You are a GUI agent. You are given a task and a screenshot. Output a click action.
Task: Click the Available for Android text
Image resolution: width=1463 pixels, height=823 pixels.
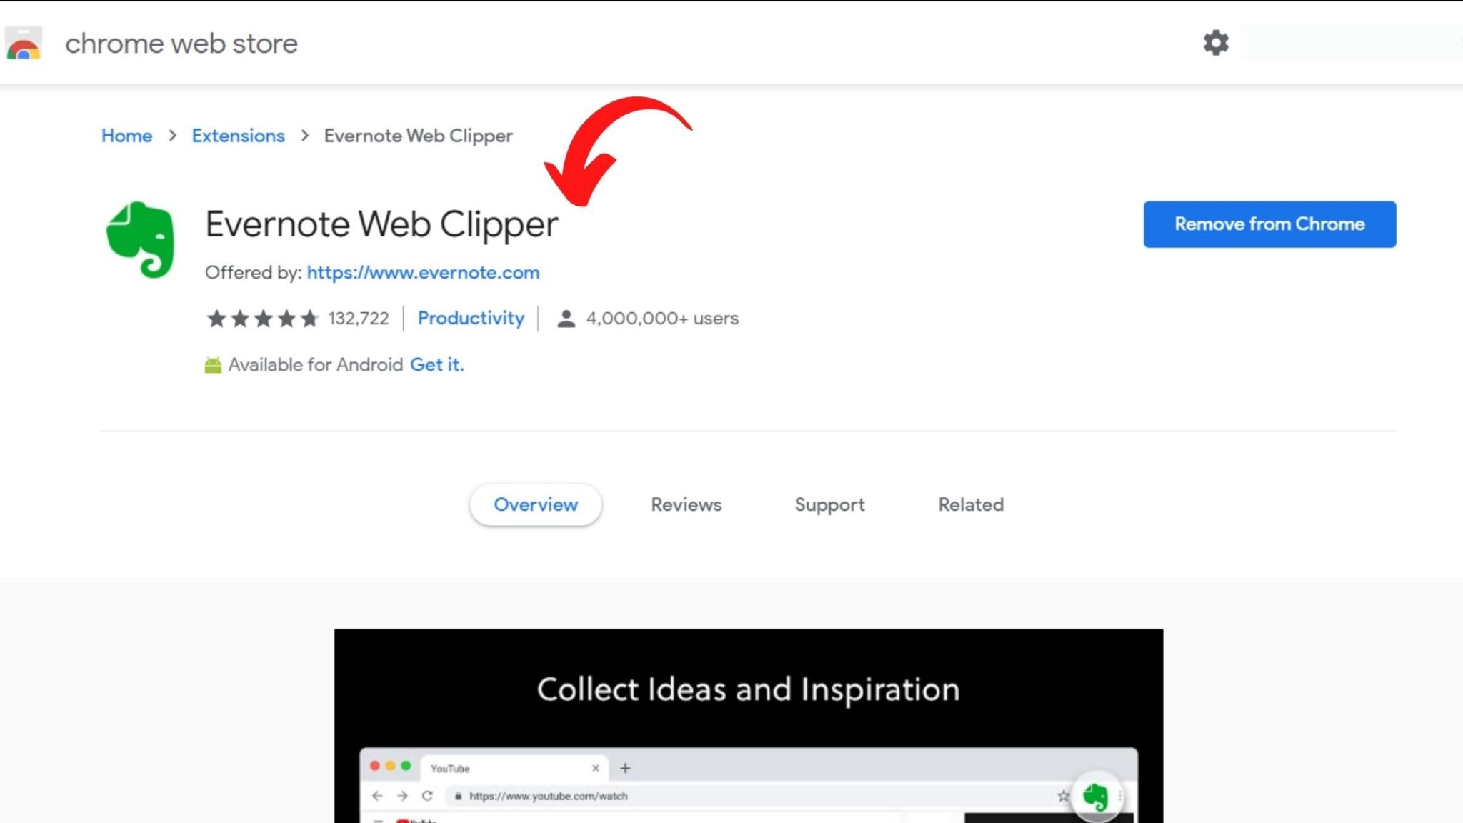[316, 365]
